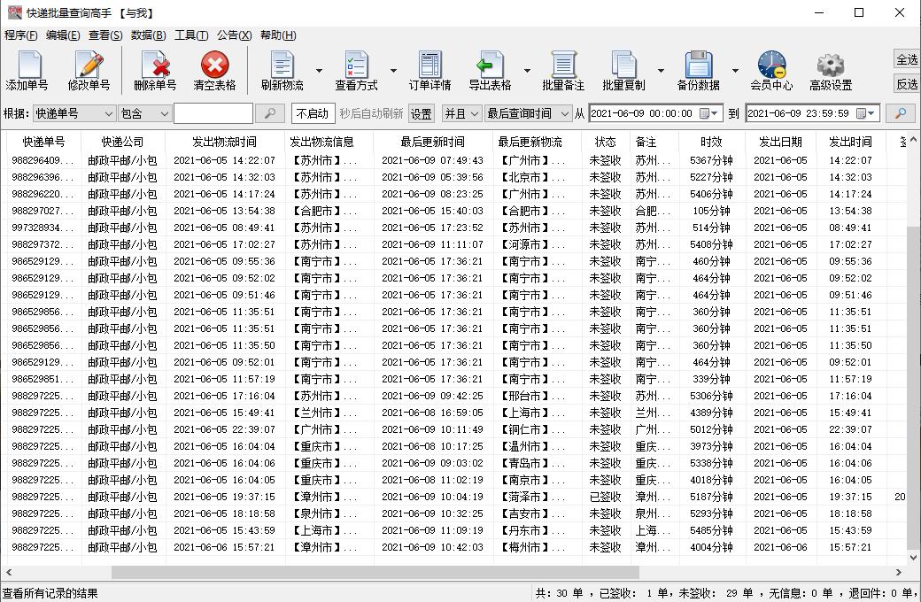
Task: Sort by 快递单号 column header
Action: [43, 142]
